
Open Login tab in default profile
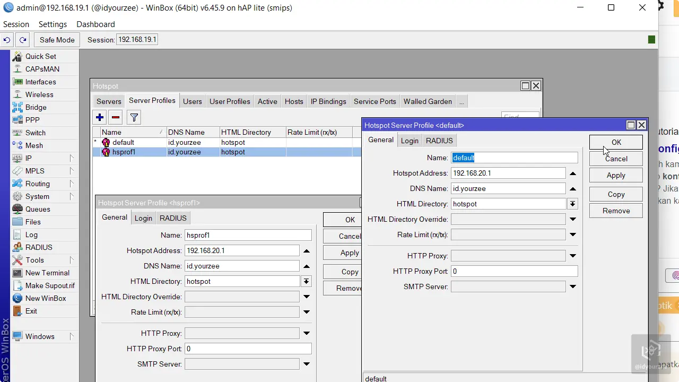pyautogui.click(x=410, y=141)
